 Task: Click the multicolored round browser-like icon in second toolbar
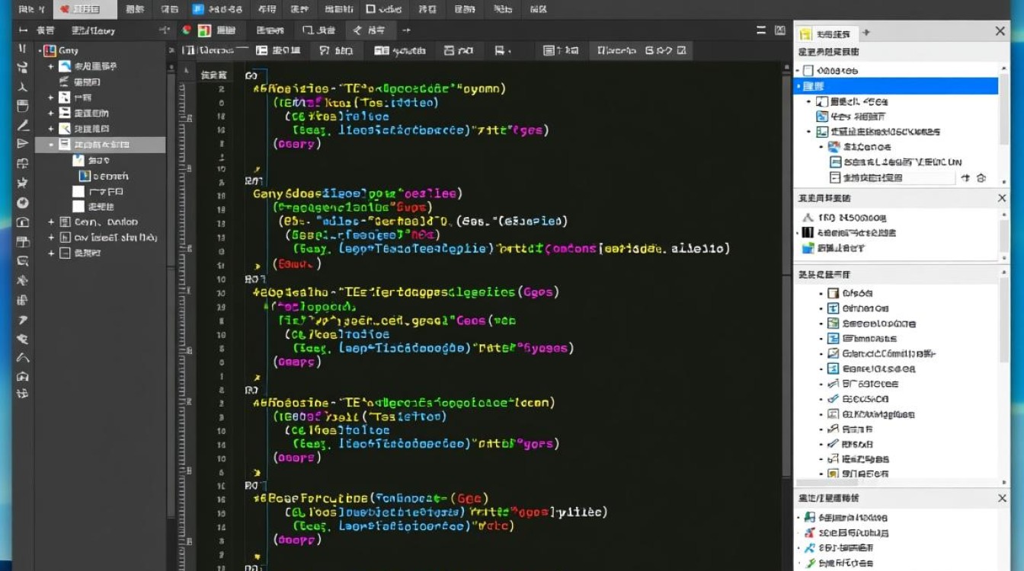tap(187, 30)
